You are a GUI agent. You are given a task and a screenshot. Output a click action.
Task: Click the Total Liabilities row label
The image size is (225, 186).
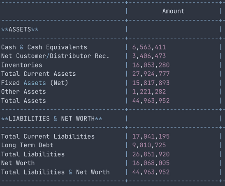pyautogui.click(x=33, y=154)
